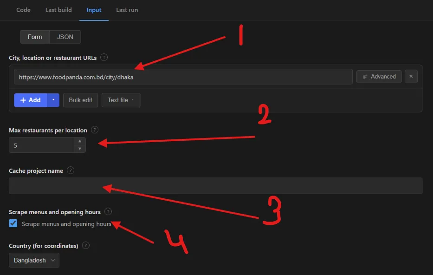Open the Code tab
433x275 pixels.
[24, 10]
